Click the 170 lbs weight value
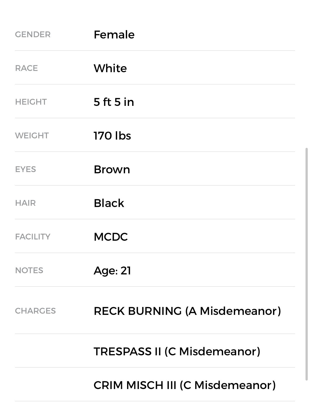Viewport: 310px width, 409px height. pyautogui.click(x=112, y=136)
